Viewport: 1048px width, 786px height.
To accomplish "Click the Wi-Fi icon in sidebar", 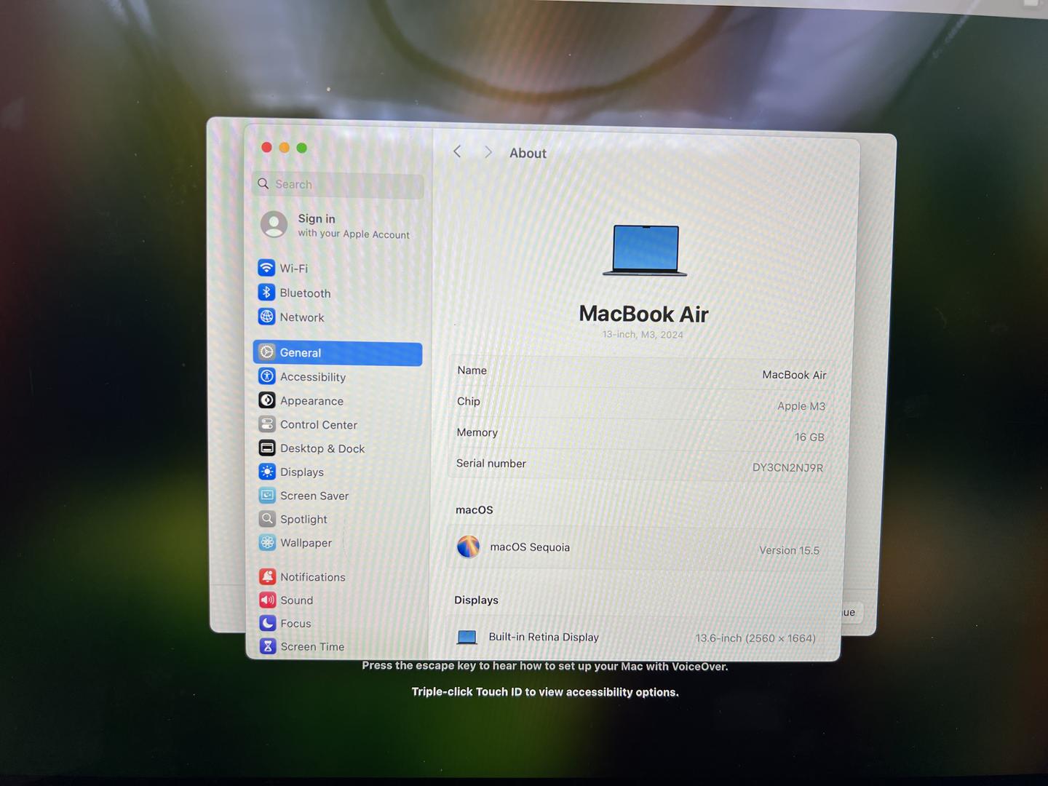I will 266,268.
